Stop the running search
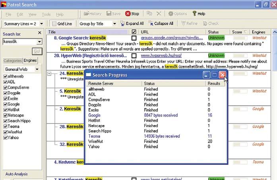This screenshot has width=277, height=180. click(x=132, y=14)
